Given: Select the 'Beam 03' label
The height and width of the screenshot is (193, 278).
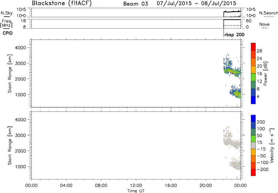Looking at the screenshot, I should click(x=136, y=4).
